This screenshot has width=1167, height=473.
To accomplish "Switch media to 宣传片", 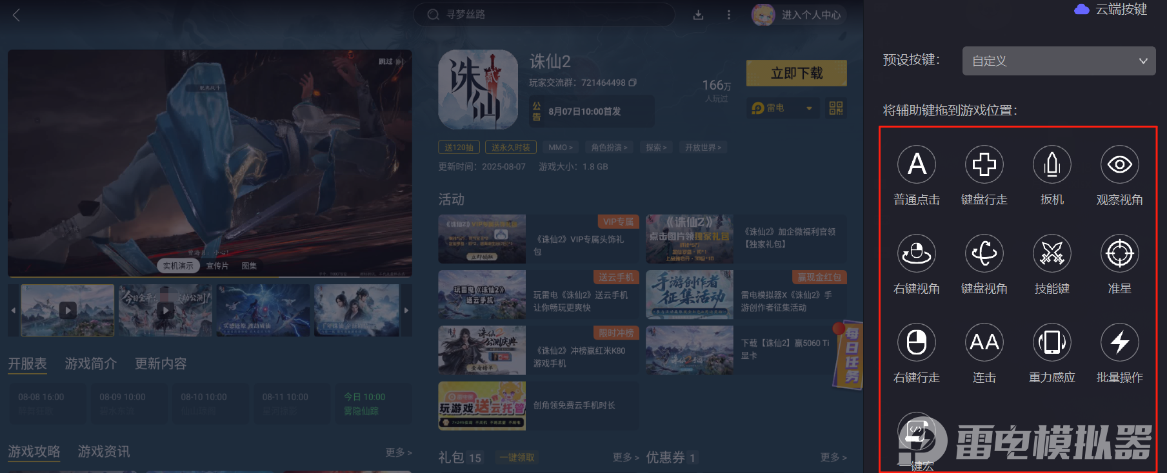I will pyautogui.click(x=217, y=265).
